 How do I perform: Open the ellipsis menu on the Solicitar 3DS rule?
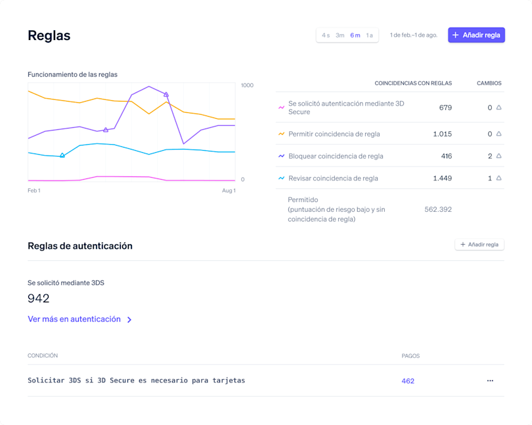coord(490,380)
